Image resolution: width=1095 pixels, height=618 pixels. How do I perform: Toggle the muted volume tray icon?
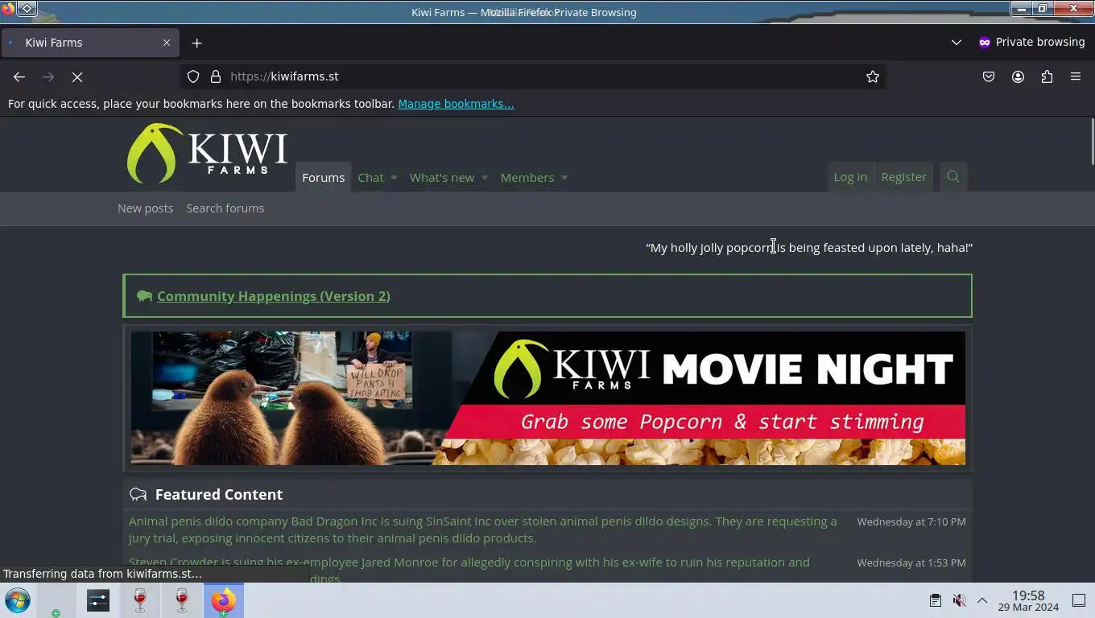pos(959,600)
